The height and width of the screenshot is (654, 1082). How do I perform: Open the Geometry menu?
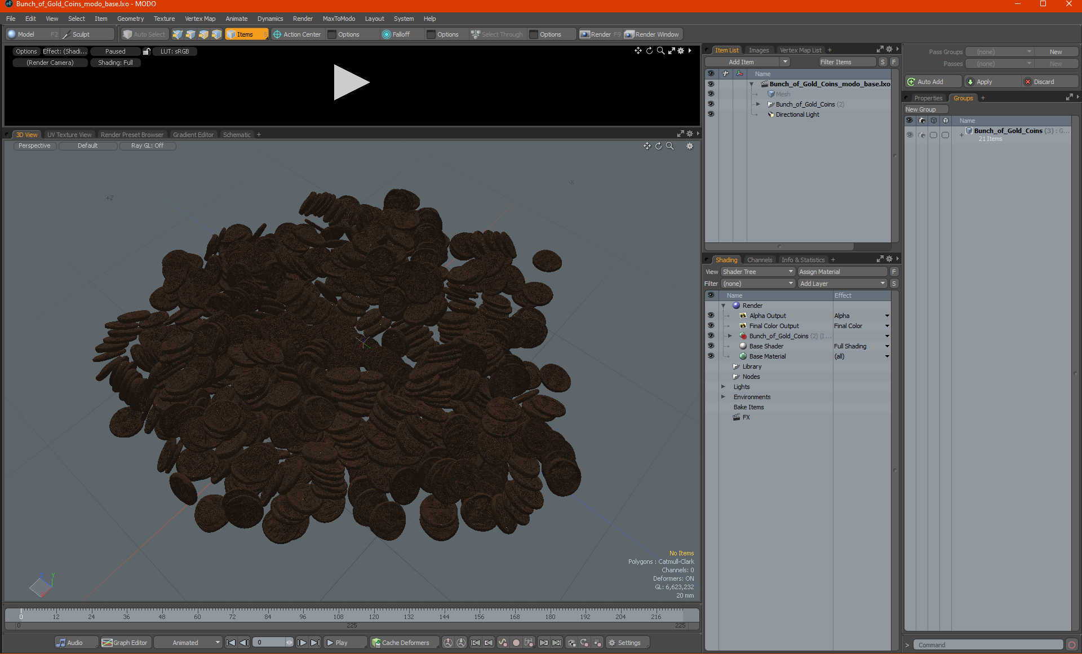131,19
